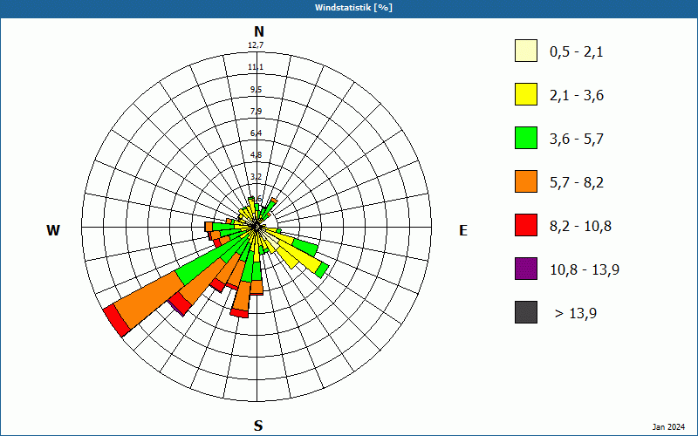
Task: Click the 2,1 - 3,6 yellow legend swatch
Action: 526,94
